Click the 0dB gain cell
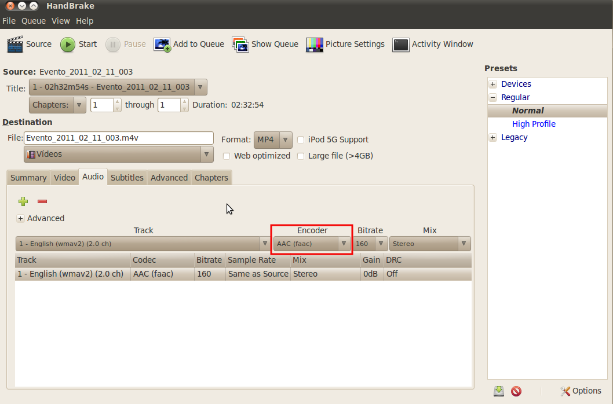 coord(372,274)
